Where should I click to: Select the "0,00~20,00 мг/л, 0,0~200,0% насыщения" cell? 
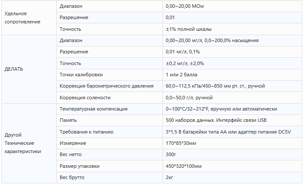pos(212,40)
